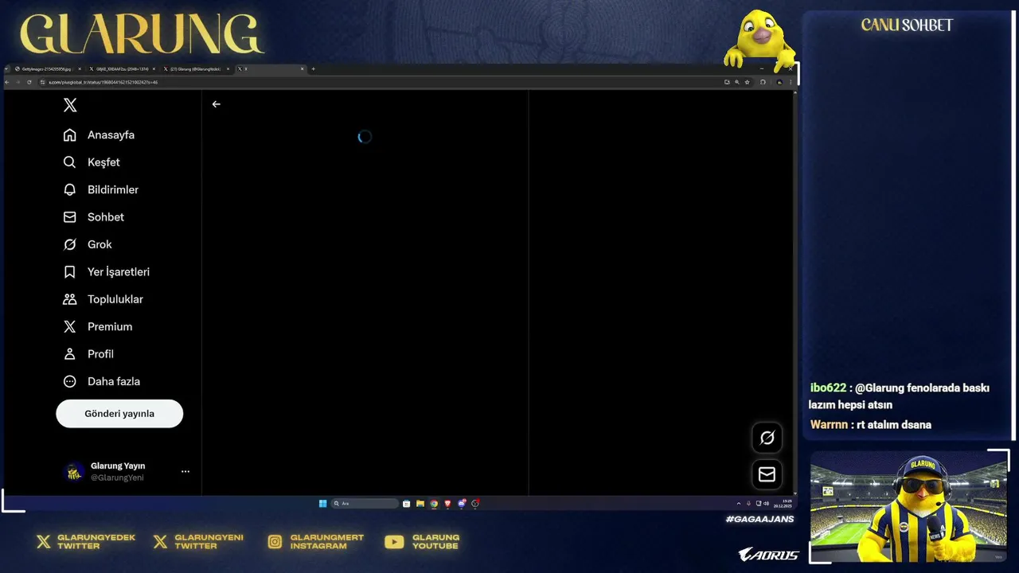
Task: Click the browser forward button
Action: pos(18,82)
